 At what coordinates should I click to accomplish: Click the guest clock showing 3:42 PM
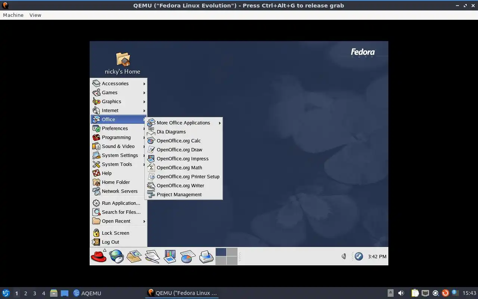point(377,256)
